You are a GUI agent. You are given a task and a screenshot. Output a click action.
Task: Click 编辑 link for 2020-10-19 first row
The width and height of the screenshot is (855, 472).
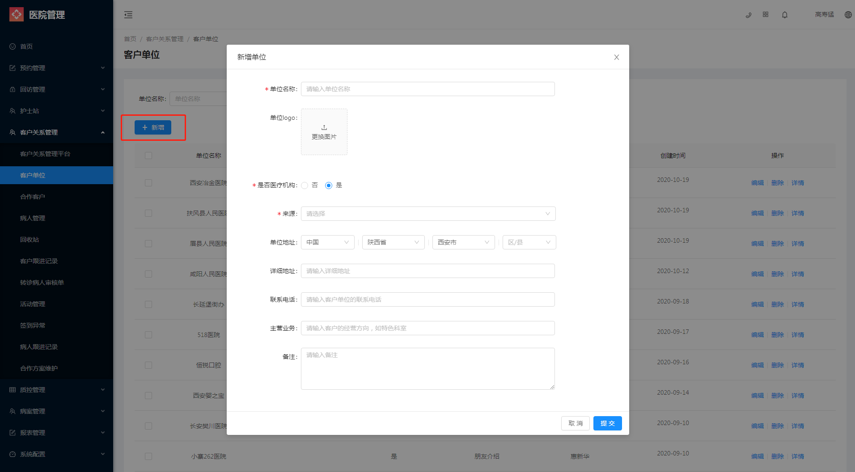click(x=758, y=183)
